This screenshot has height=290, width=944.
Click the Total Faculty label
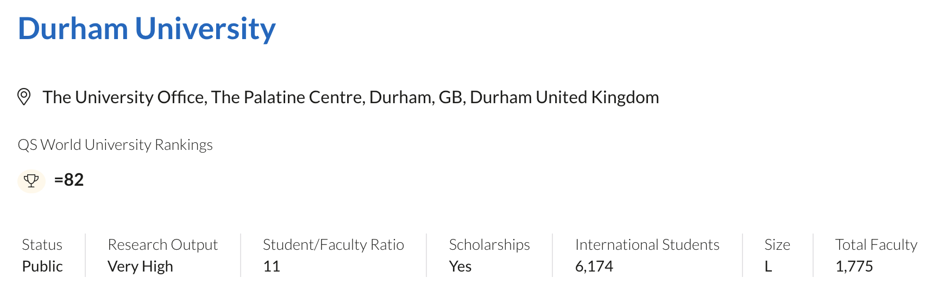coord(876,245)
